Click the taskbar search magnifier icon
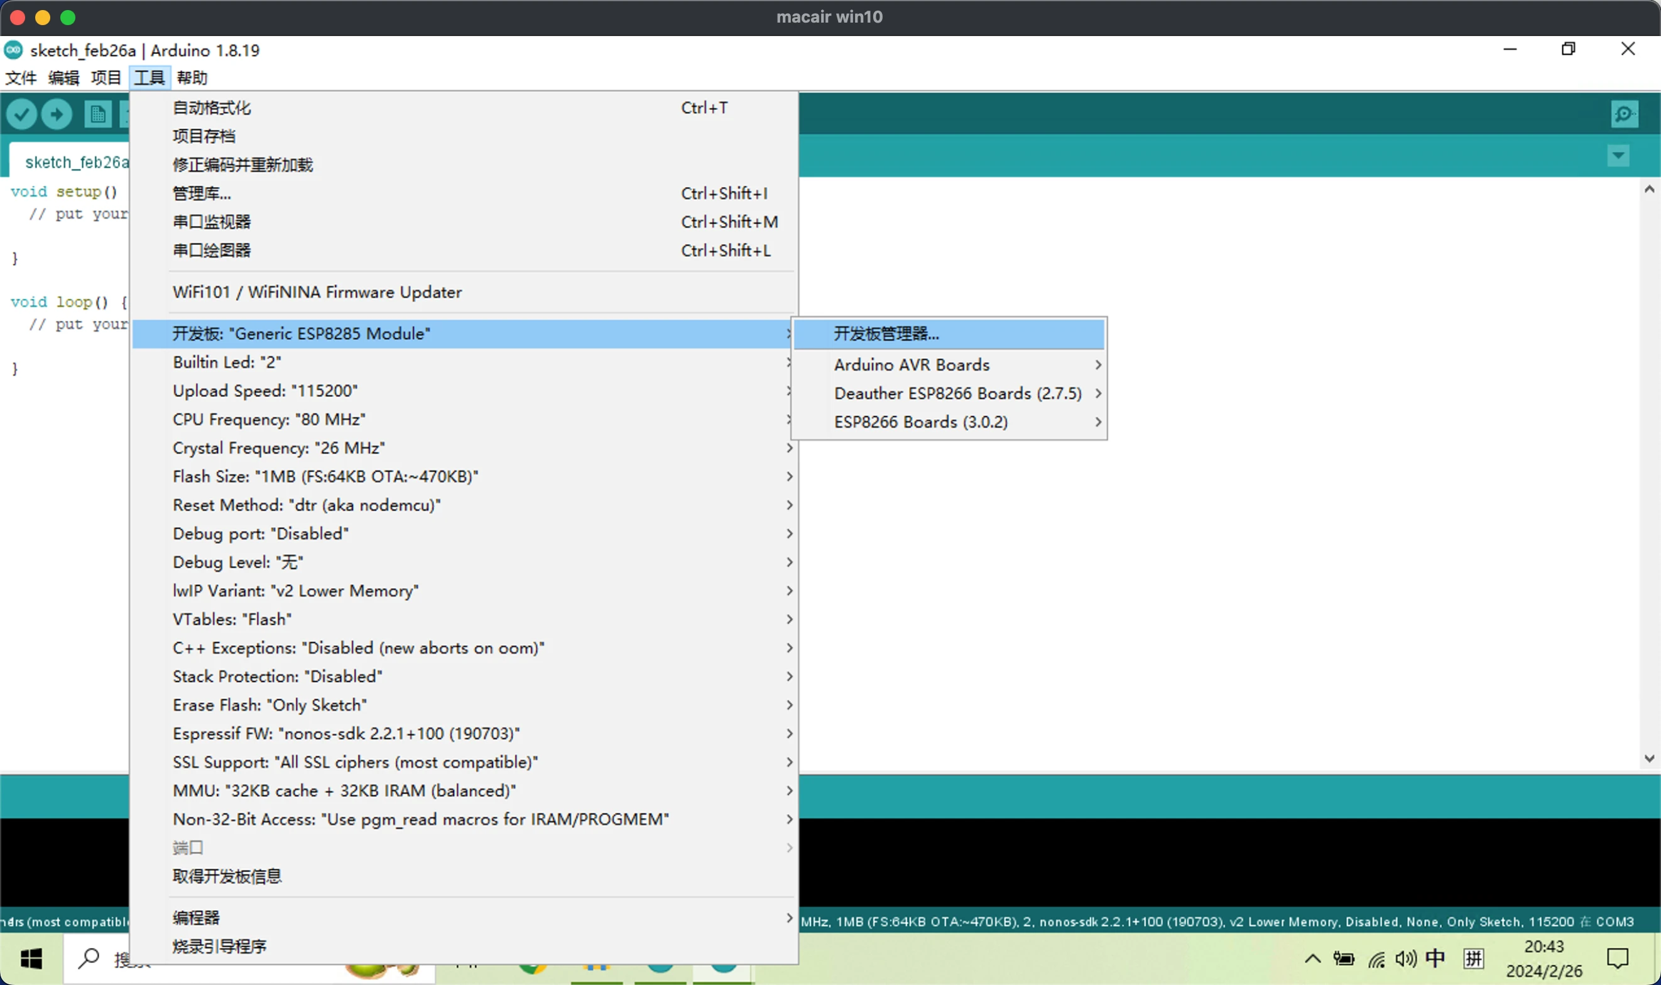Screen dimensions: 1661x985 click(x=88, y=959)
